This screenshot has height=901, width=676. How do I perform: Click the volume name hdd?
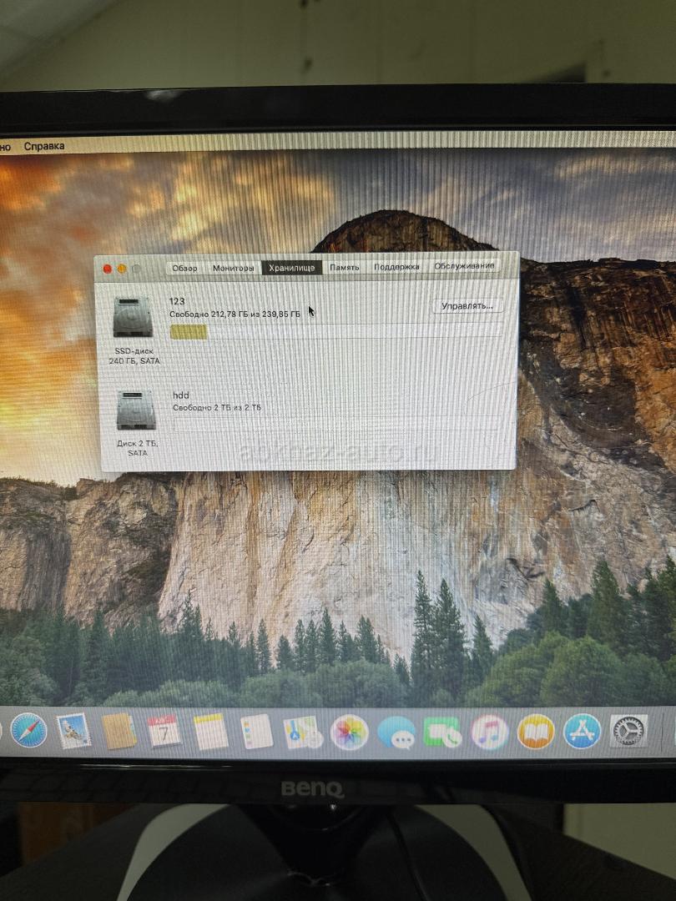181,395
